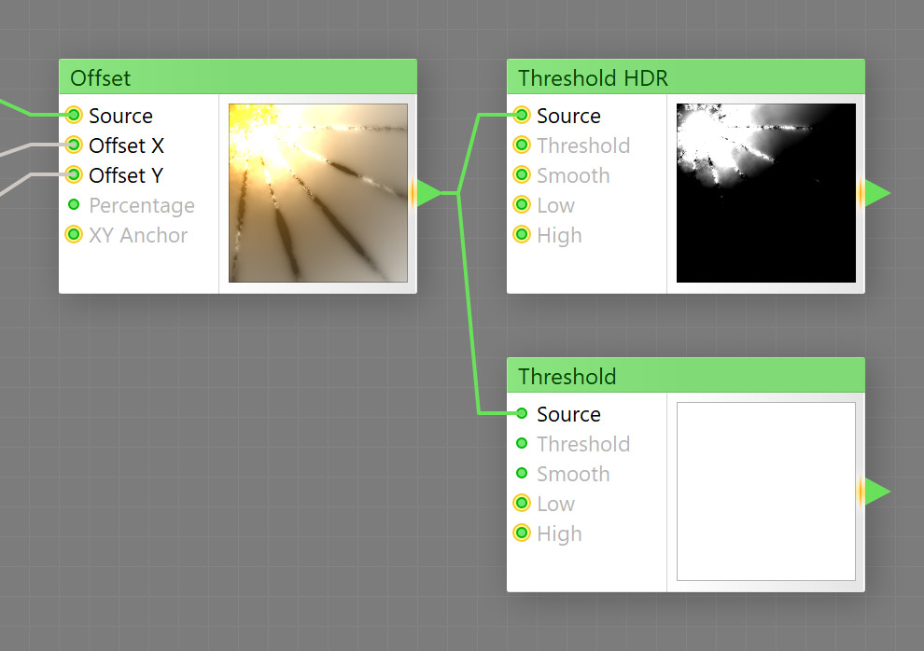
Task: Click Threshold HDR Smooth input port
Action: (x=522, y=174)
